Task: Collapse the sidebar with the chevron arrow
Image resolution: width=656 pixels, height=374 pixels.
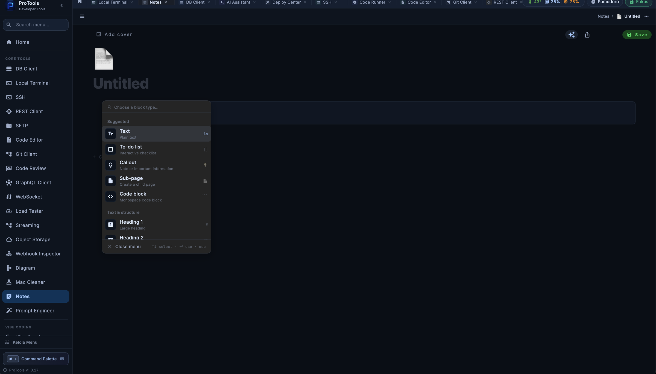Action: click(61, 5)
